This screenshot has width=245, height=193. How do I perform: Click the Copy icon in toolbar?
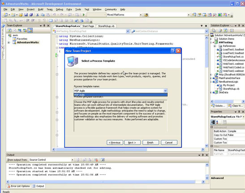click(43, 15)
